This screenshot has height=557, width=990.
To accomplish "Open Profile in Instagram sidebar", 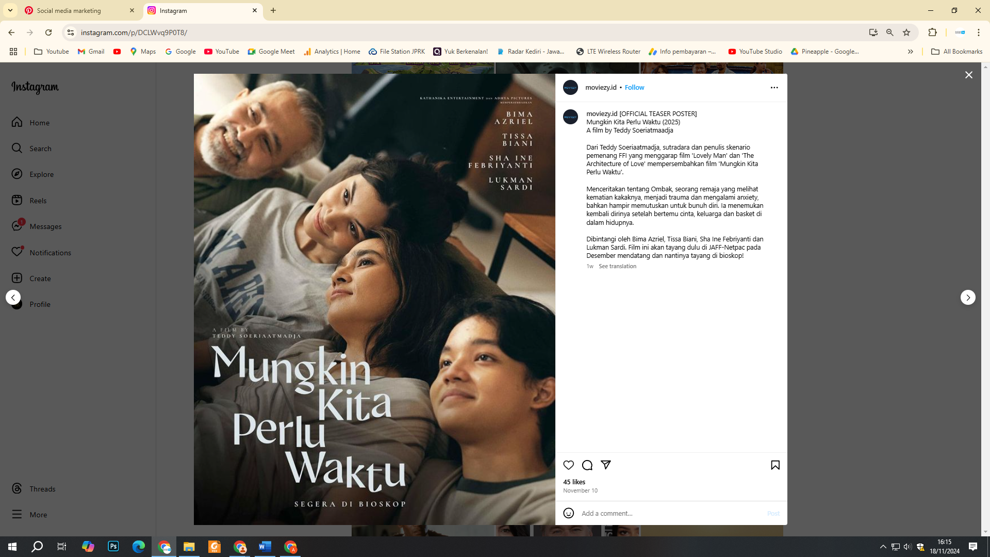I will tap(31, 304).
